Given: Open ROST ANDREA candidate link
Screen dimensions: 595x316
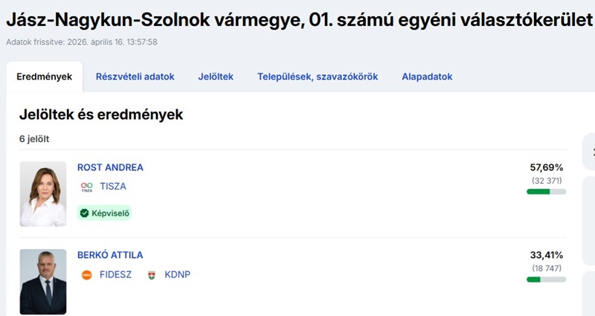Looking at the screenshot, I should pyautogui.click(x=110, y=167).
